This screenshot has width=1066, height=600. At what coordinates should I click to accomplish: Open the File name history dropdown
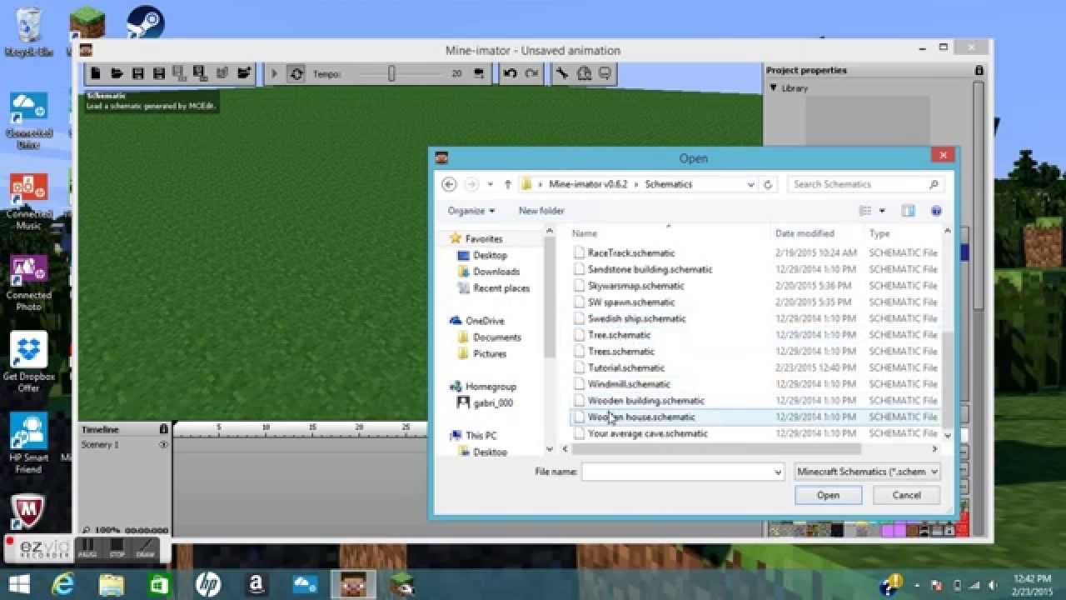tap(779, 472)
